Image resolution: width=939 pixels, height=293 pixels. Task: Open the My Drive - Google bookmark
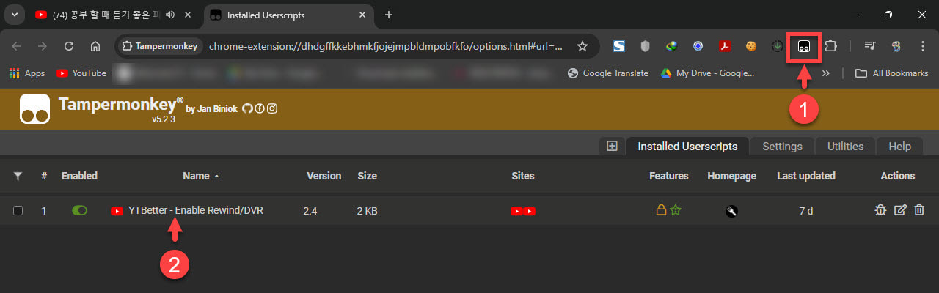click(x=707, y=73)
